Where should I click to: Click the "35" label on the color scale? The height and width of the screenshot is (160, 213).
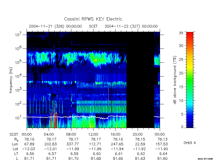(181, 33)
